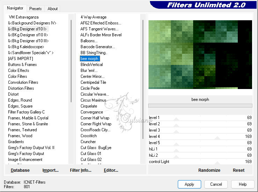This screenshot has height=192, width=258.
Task: Click the Import... button
Action: tap(51, 170)
